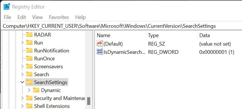Image resolution: width=242 pixels, height=109 pixels.
Task: Open the File menu
Action: pos(7,17)
